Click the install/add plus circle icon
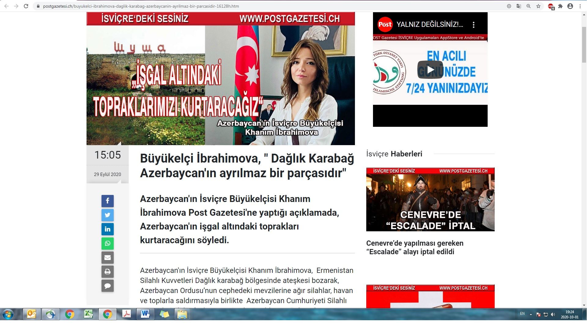This screenshot has width=587, height=330. click(509, 6)
